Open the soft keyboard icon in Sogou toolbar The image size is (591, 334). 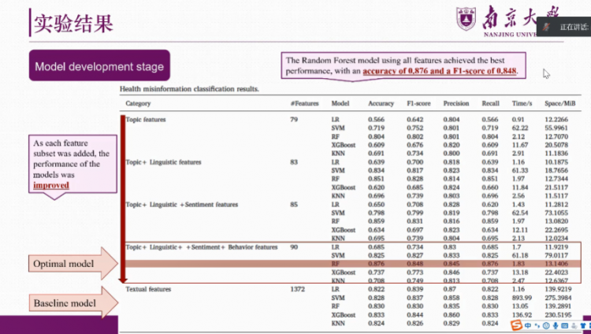tap(565, 325)
